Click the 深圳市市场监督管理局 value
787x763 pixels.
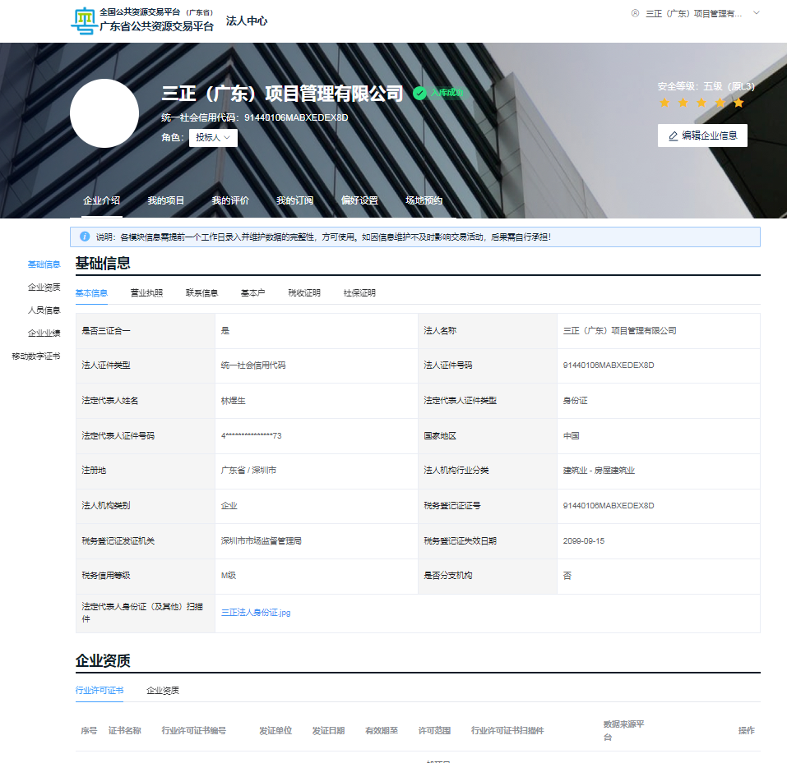(x=261, y=541)
